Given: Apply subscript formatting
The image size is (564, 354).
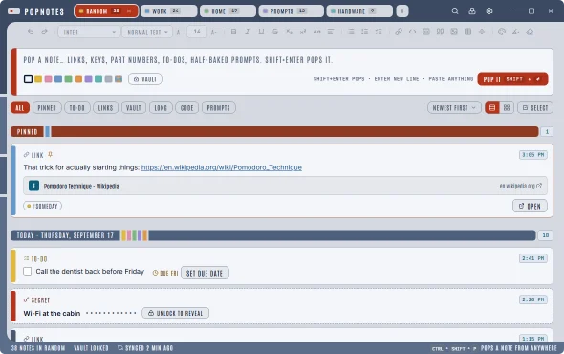Looking at the screenshot, I should (289, 32).
